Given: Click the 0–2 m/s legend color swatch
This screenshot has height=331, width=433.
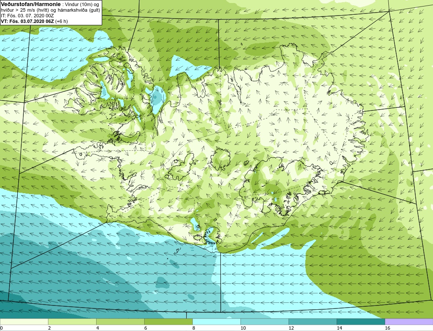Looking at the screenshot, I should 24,321.
